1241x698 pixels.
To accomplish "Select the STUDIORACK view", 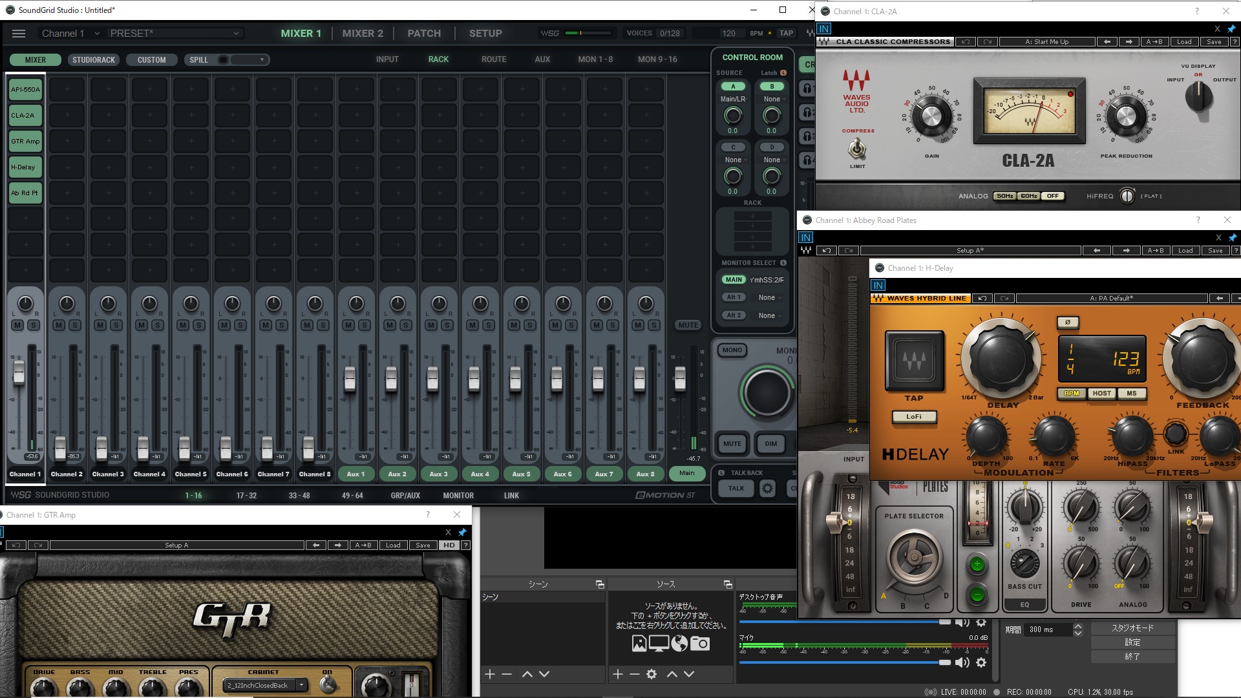I will 94,60.
